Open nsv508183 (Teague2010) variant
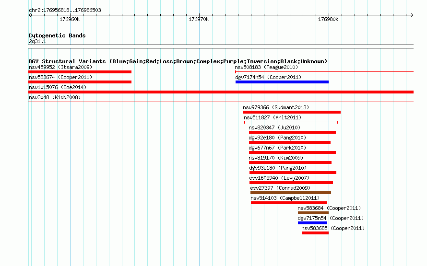This screenshot has width=427, height=266. 266,67
